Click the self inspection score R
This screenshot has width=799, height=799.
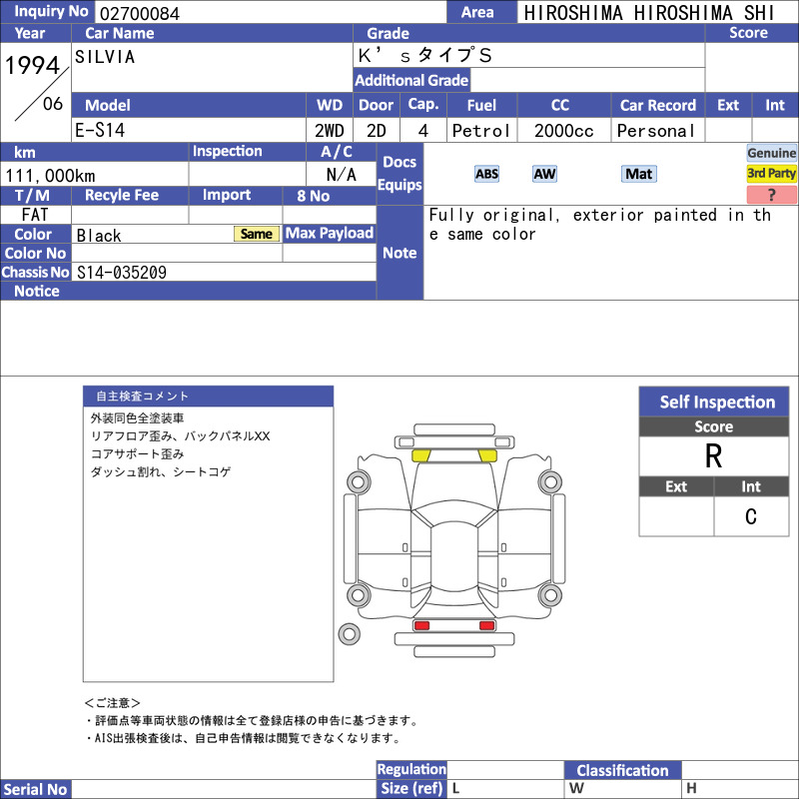click(713, 456)
